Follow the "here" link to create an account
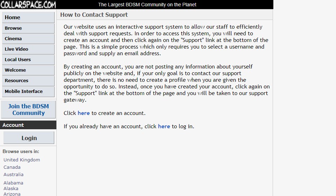This screenshot has height=196, width=336. point(84,113)
